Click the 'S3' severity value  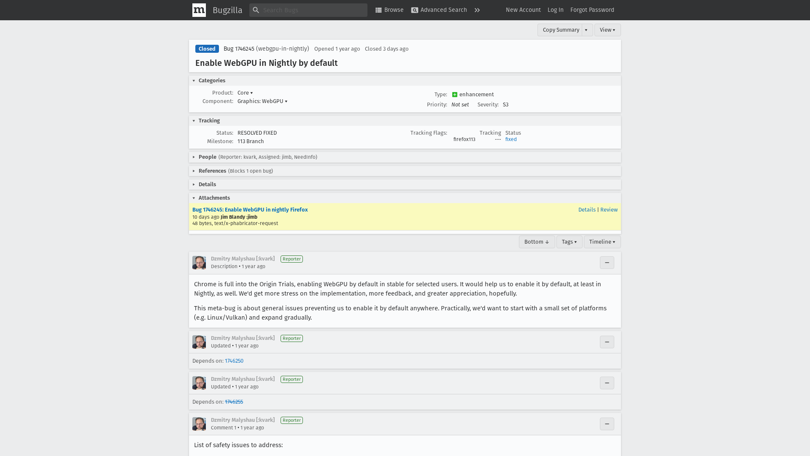click(x=505, y=105)
